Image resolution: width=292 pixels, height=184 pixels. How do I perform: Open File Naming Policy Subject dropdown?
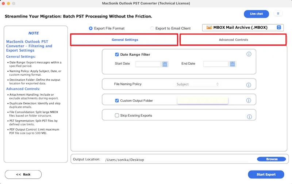click(x=197, y=84)
